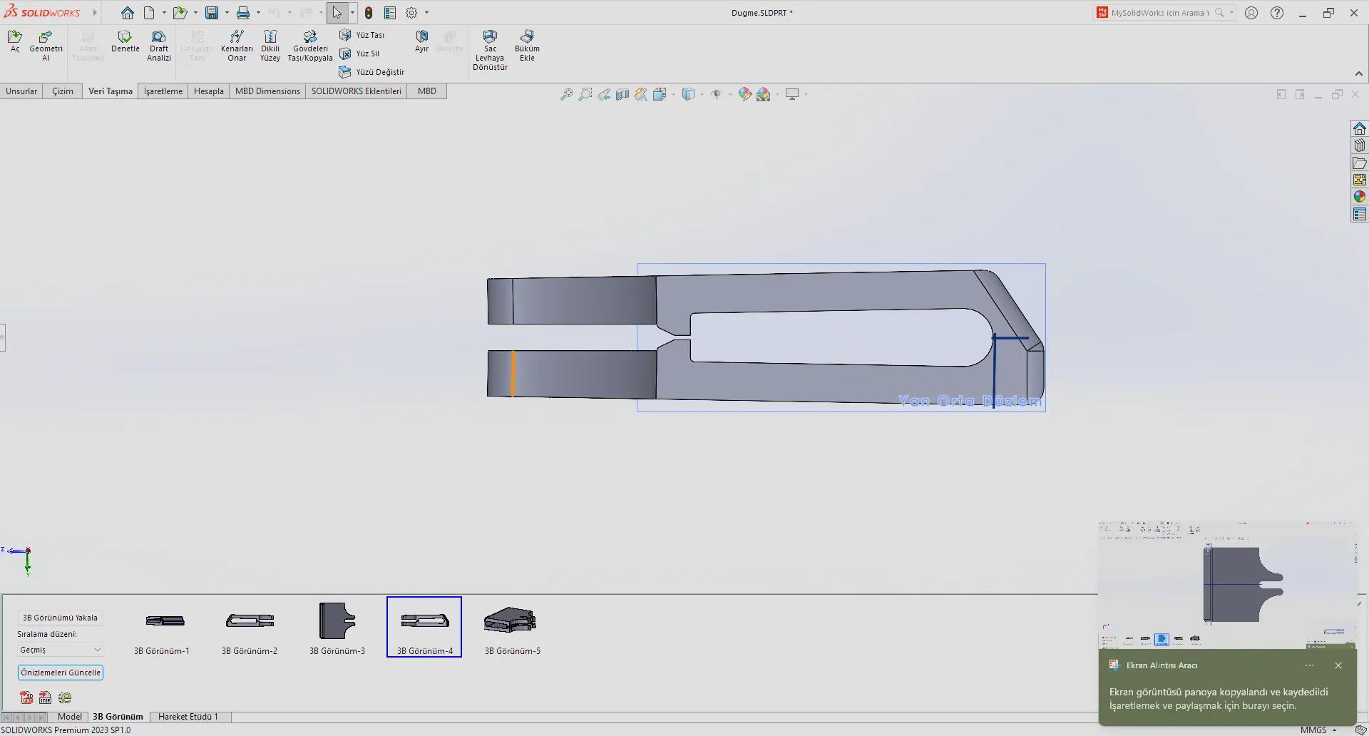Click Publish to 3D PDF icon
Viewport: 1369px width, 736px height.
pyautogui.click(x=26, y=697)
